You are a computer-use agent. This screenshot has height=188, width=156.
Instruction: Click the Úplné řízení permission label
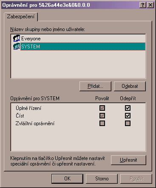(x=28, y=108)
